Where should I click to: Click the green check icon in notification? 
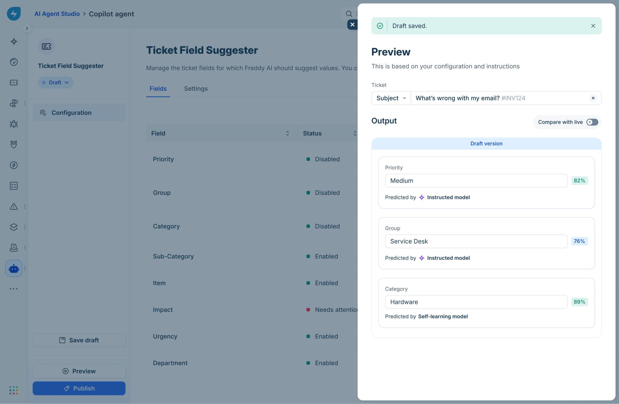pyautogui.click(x=380, y=26)
